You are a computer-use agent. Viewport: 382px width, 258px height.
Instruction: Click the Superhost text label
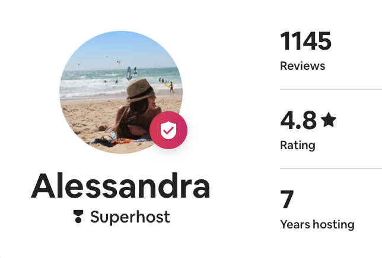pos(130,217)
